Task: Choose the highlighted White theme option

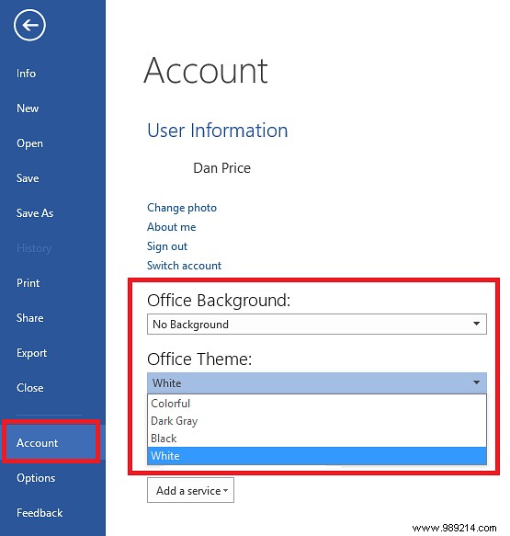Action: pyautogui.click(x=317, y=456)
